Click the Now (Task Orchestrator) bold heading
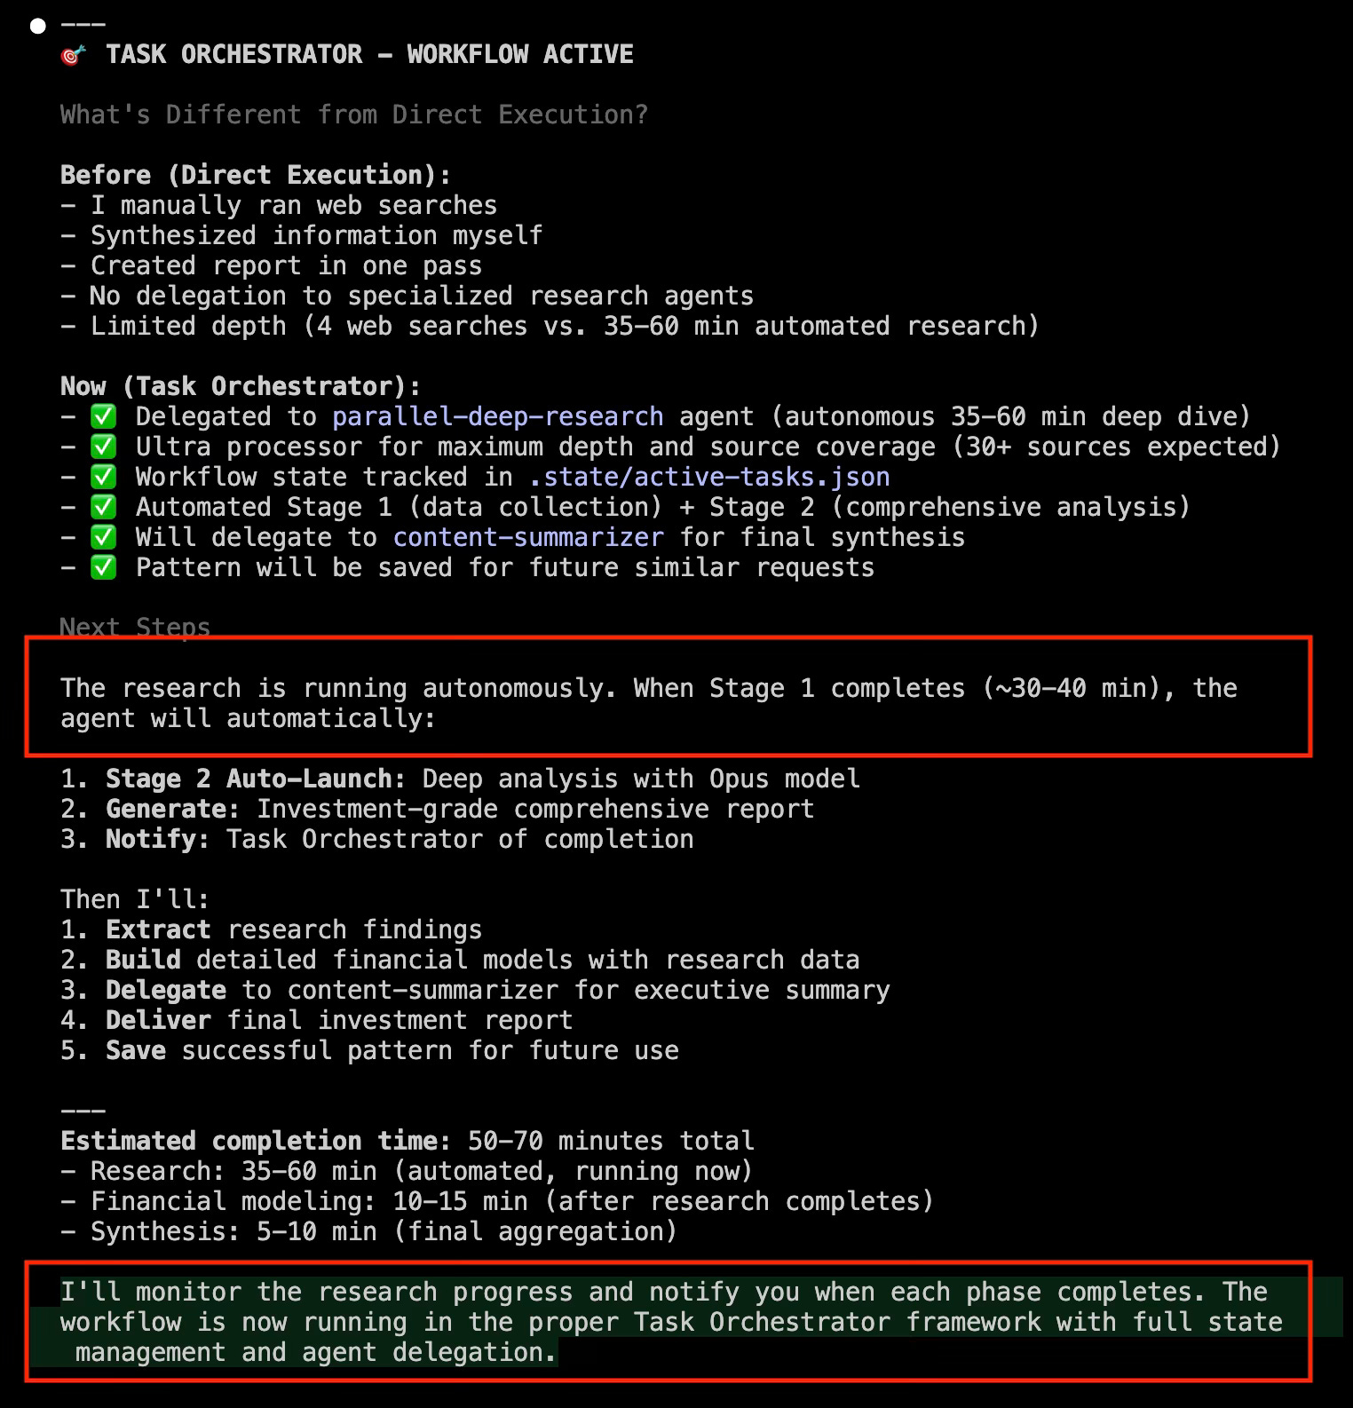 tap(241, 386)
